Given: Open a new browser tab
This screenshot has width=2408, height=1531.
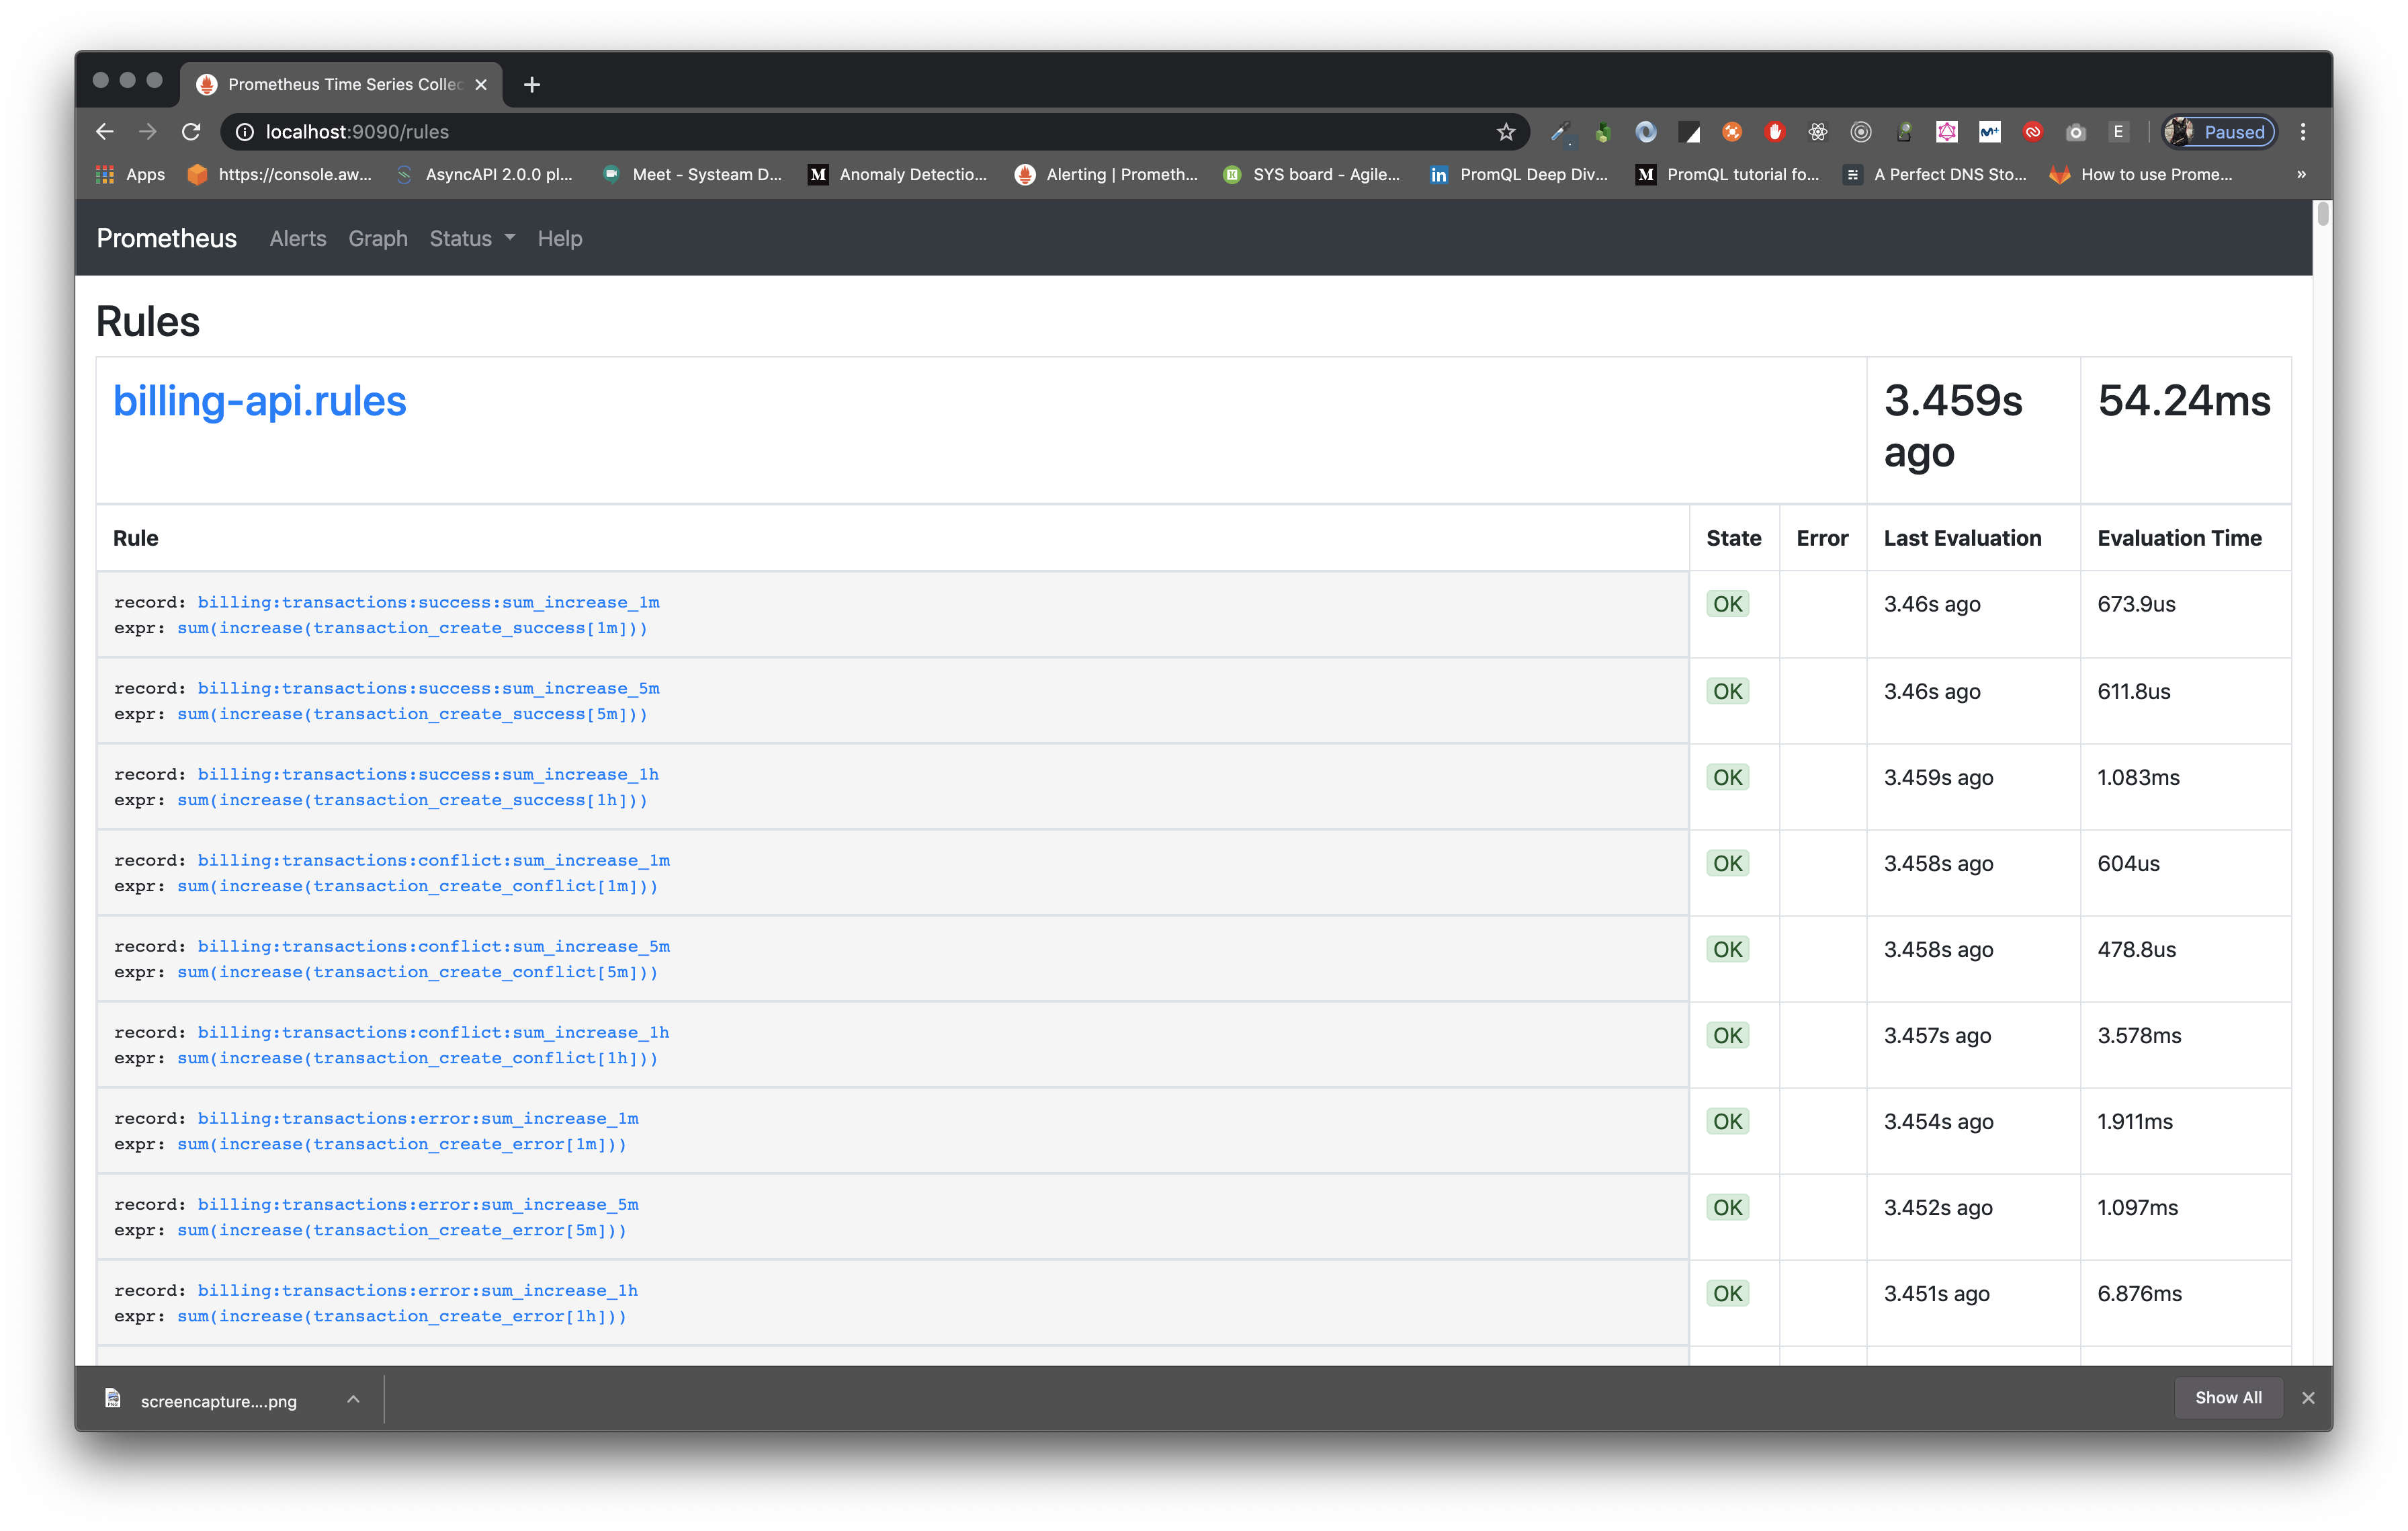Looking at the screenshot, I should [532, 85].
